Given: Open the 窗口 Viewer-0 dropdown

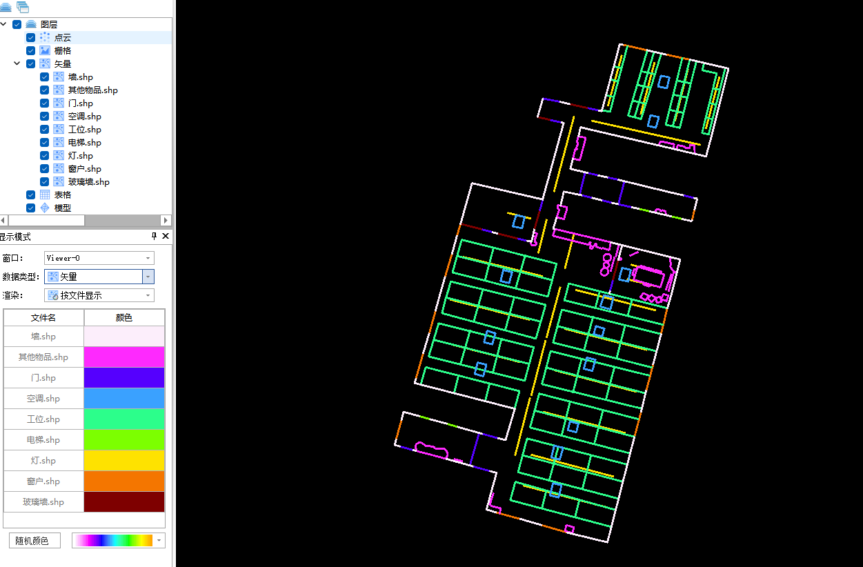Looking at the screenshot, I should pyautogui.click(x=99, y=258).
